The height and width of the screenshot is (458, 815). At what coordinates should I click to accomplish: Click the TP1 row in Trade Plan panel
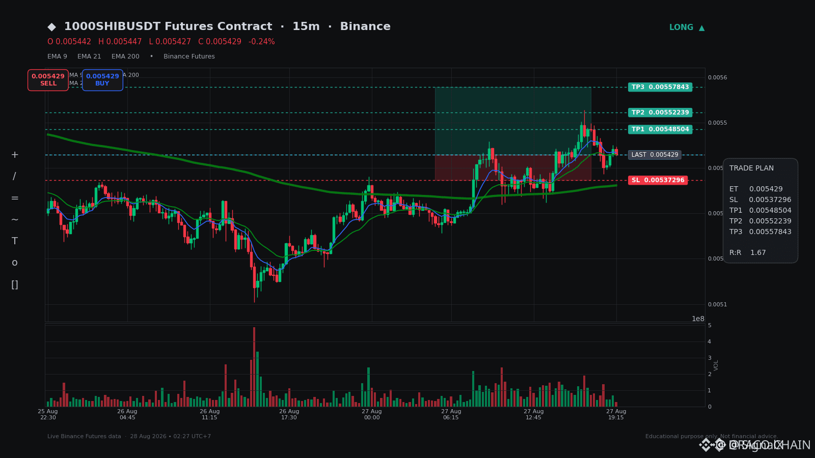click(760, 210)
